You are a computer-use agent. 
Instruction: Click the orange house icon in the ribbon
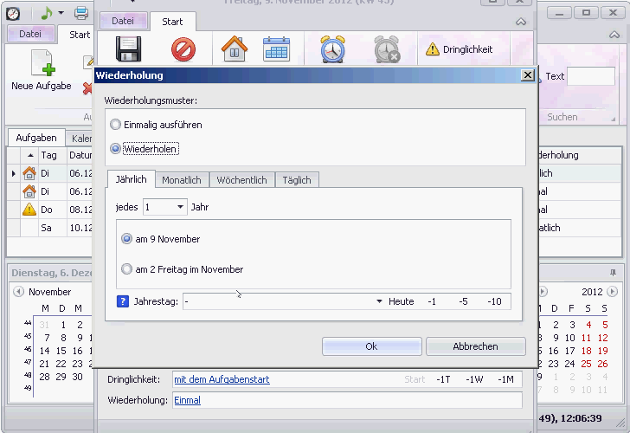[x=235, y=48]
